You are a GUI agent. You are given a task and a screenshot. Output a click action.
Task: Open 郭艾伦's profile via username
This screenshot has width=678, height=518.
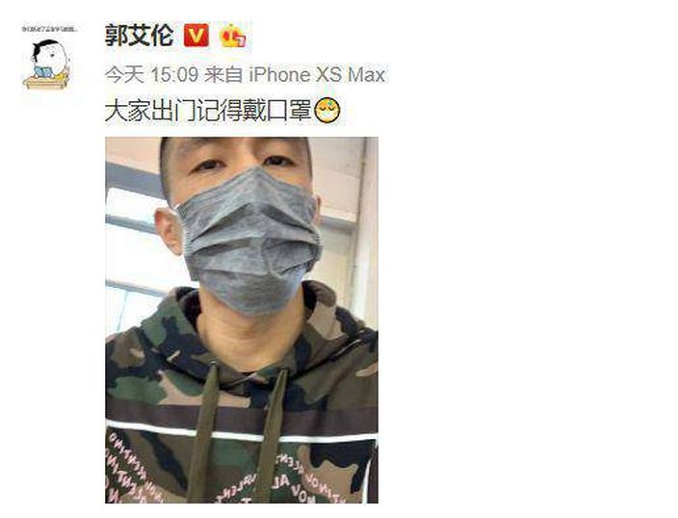click(x=140, y=36)
